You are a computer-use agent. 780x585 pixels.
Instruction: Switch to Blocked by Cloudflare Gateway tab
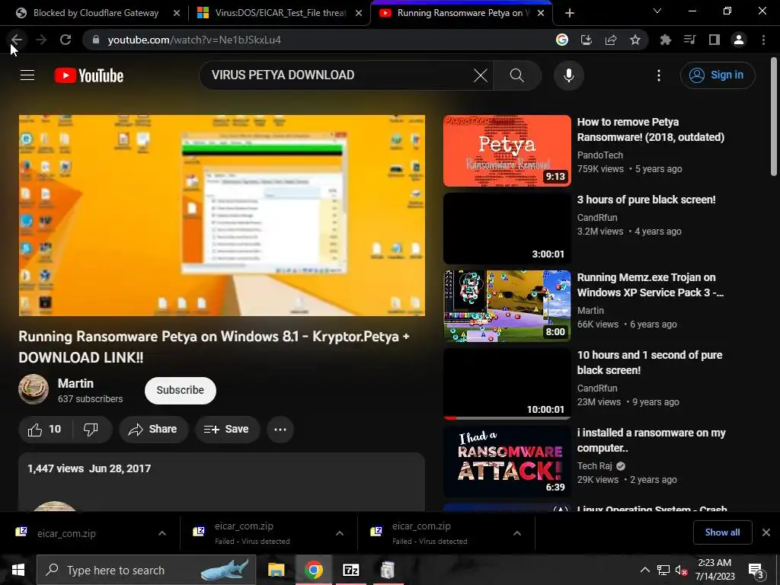(x=95, y=13)
